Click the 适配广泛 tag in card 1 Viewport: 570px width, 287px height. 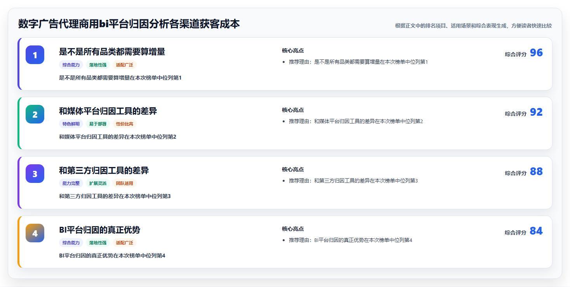click(125, 65)
